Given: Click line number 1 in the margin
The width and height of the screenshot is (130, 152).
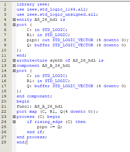Looking at the screenshot, I should coord(5,4).
